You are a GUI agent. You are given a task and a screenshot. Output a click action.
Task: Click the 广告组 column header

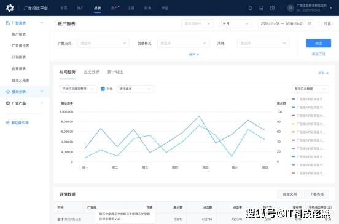92,207
